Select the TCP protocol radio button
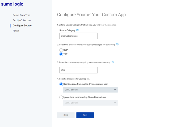Screen dimensions: 181x127 pos(61,54)
